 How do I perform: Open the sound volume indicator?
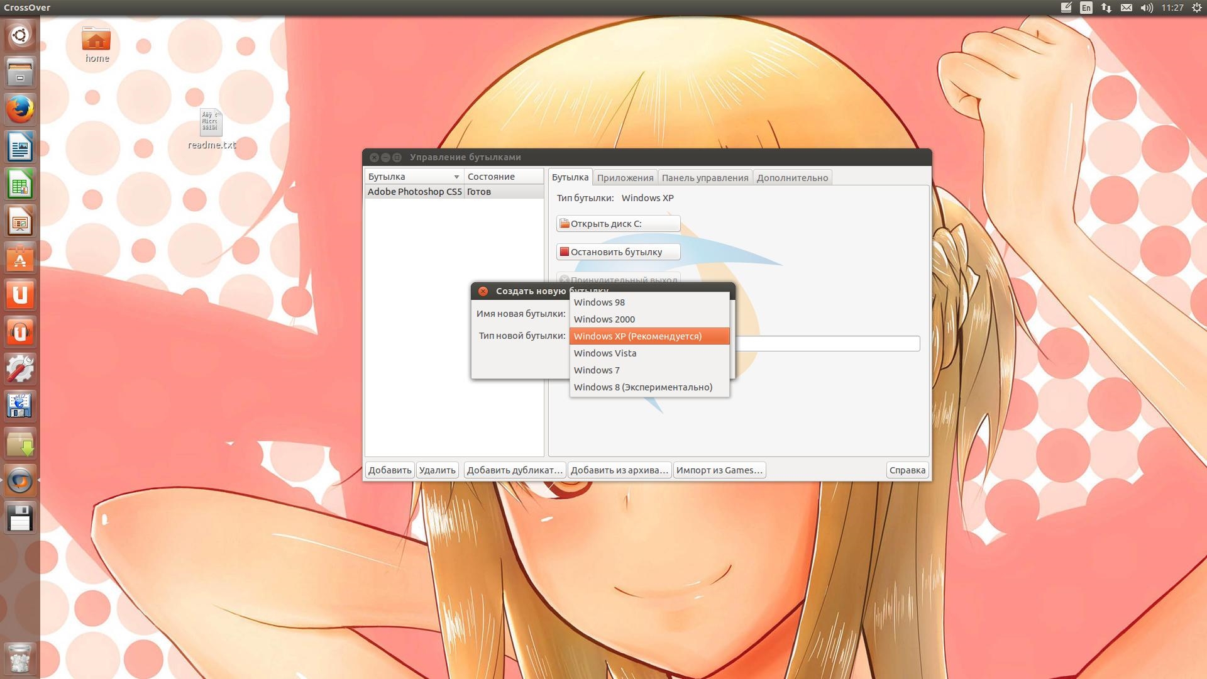point(1147,8)
